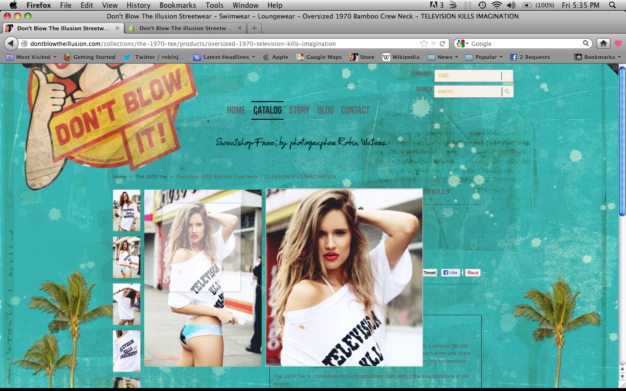Expand the Latest Headlines feed dropdown
Image resolution: width=626 pixels, height=391 pixels.
coord(224,57)
